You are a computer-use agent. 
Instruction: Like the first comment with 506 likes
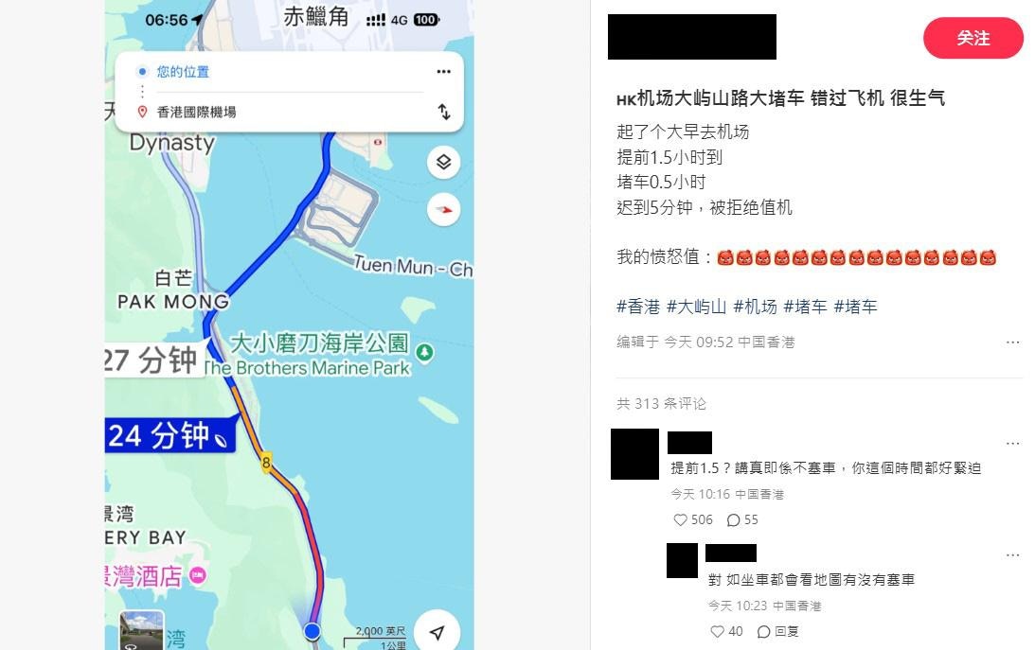(681, 520)
